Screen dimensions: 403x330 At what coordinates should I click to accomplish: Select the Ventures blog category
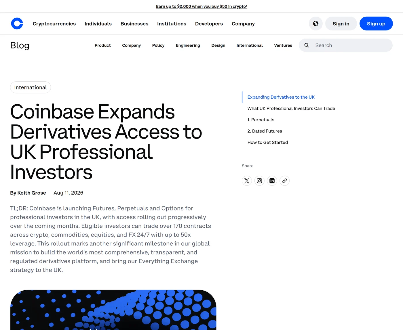(x=283, y=45)
